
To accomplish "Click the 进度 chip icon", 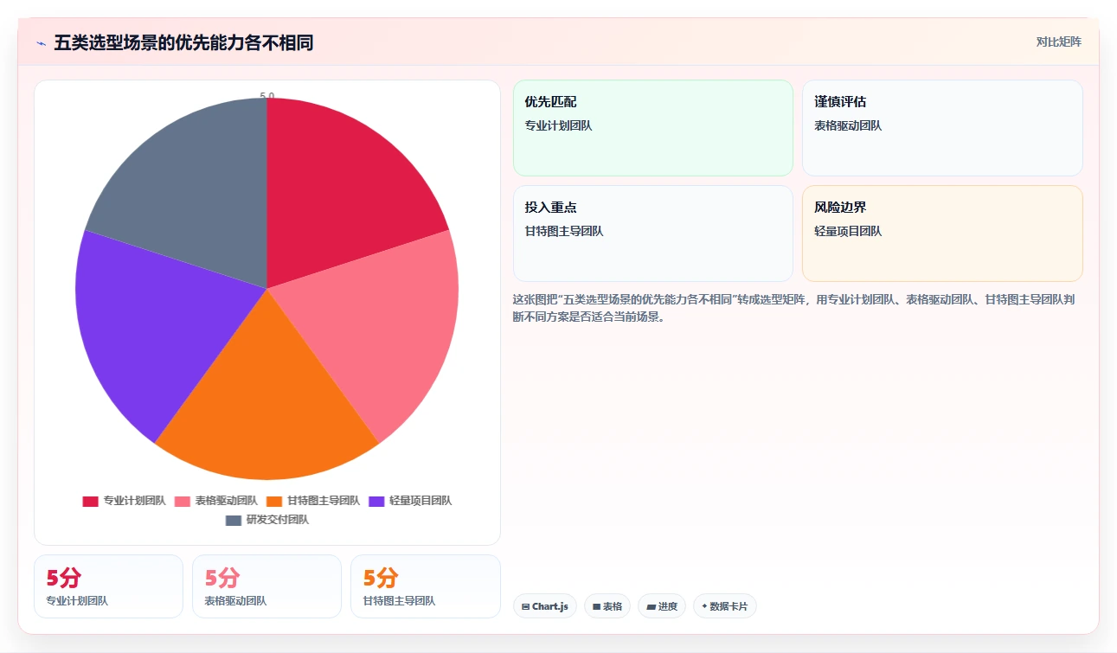I will click(x=651, y=606).
